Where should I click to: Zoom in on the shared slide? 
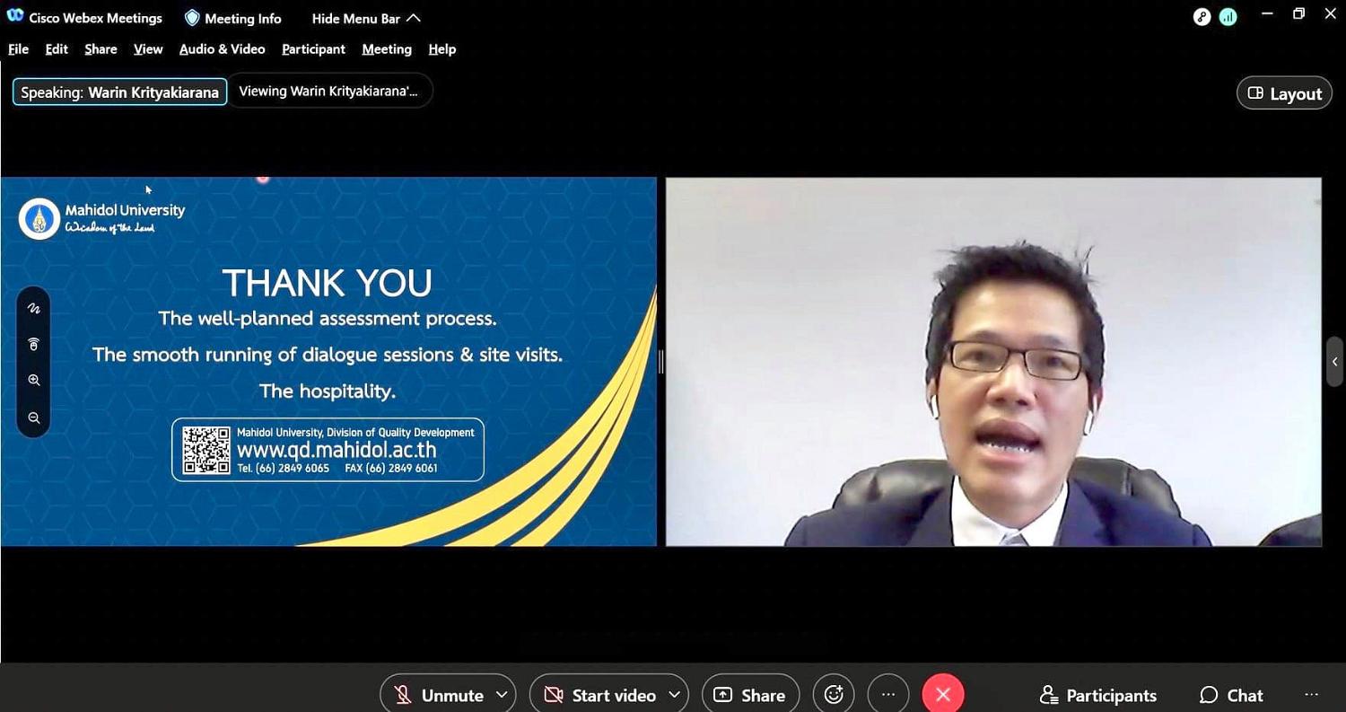pyautogui.click(x=34, y=381)
